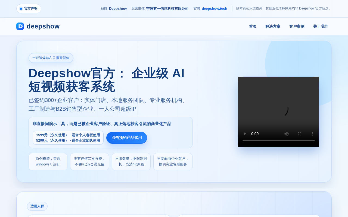Image resolution: width=348 pixels, height=217 pixels.
Task: Click the 适用人群 section tag
Action: point(37,206)
